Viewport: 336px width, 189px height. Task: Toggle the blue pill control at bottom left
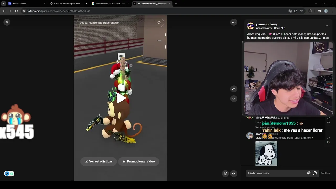[x=9, y=174]
